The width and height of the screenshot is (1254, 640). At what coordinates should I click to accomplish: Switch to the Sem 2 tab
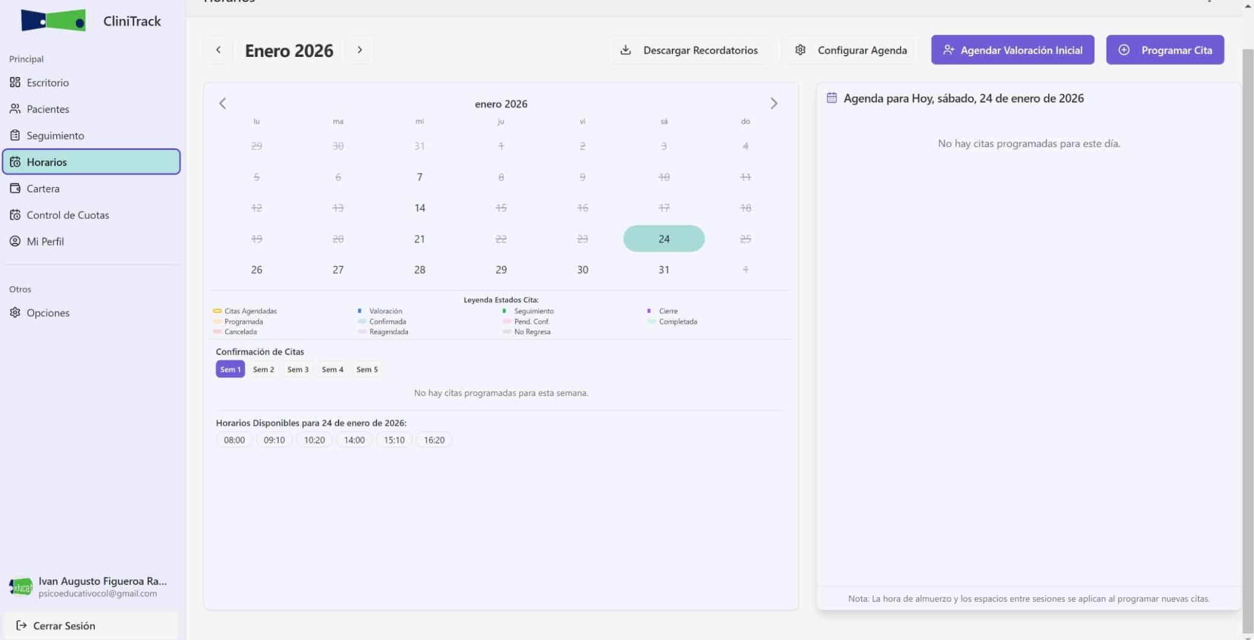pos(263,369)
